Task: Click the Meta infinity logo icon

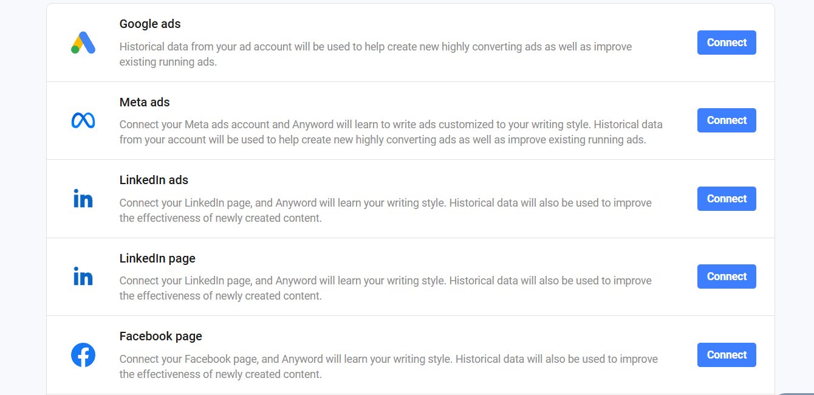Action: point(83,121)
